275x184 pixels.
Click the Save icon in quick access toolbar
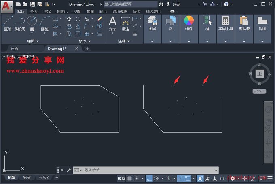pyautogui.click(x=32, y=4)
